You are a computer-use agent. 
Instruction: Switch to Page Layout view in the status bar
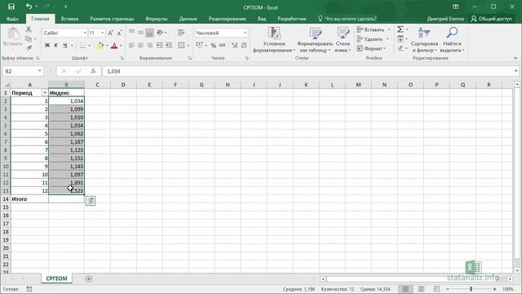pyautogui.click(x=421, y=289)
